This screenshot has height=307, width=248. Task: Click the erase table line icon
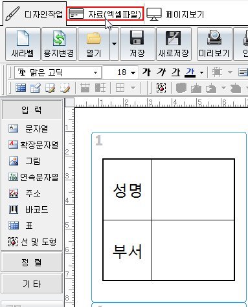(x=65, y=88)
